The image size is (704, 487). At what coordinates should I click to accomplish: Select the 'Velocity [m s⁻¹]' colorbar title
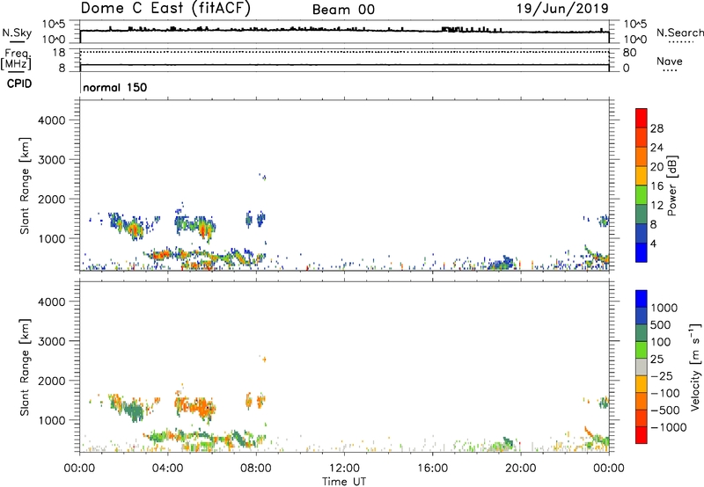click(x=695, y=367)
